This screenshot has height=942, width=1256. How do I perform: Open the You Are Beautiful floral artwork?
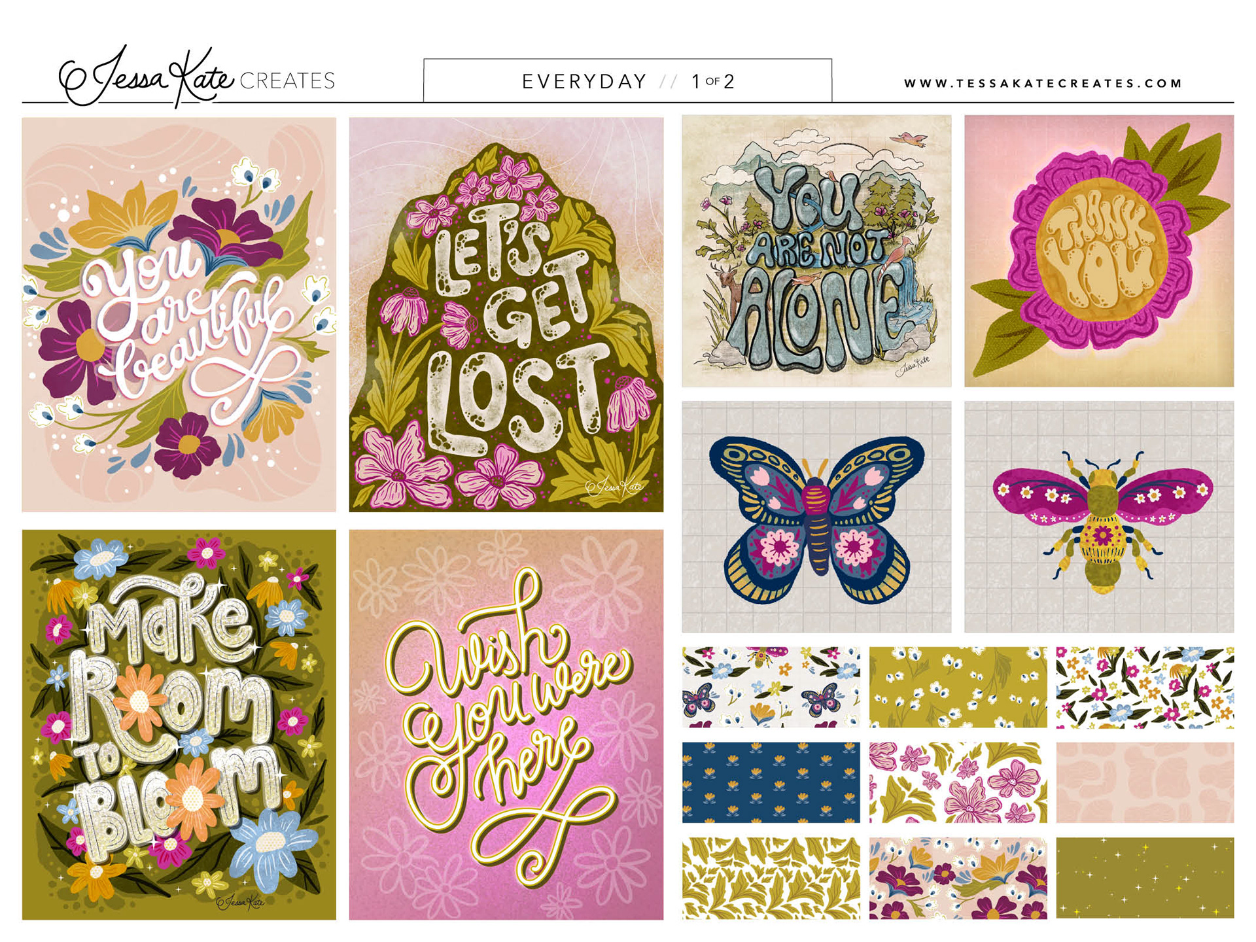click(x=179, y=315)
